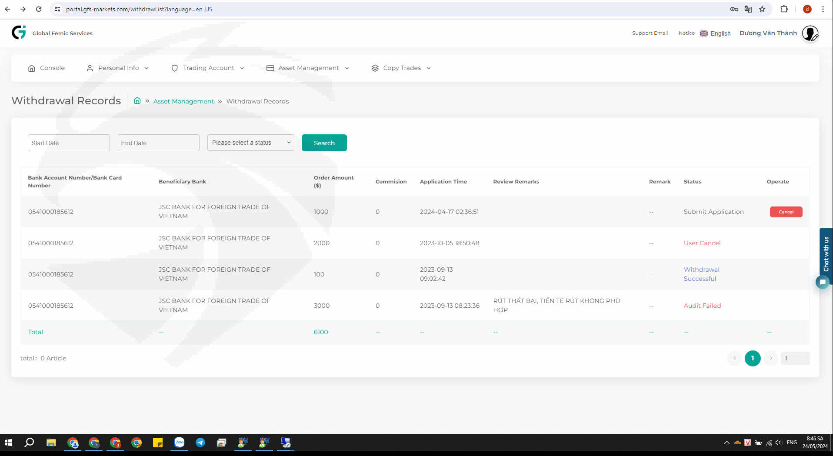Image resolution: width=833 pixels, height=456 pixels.
Task: Bookmark page with the star icon
Action: coord(762,9)
